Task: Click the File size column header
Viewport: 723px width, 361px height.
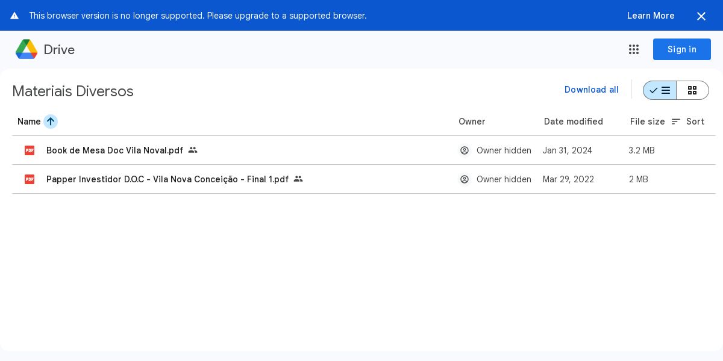Action: (647, 122)
